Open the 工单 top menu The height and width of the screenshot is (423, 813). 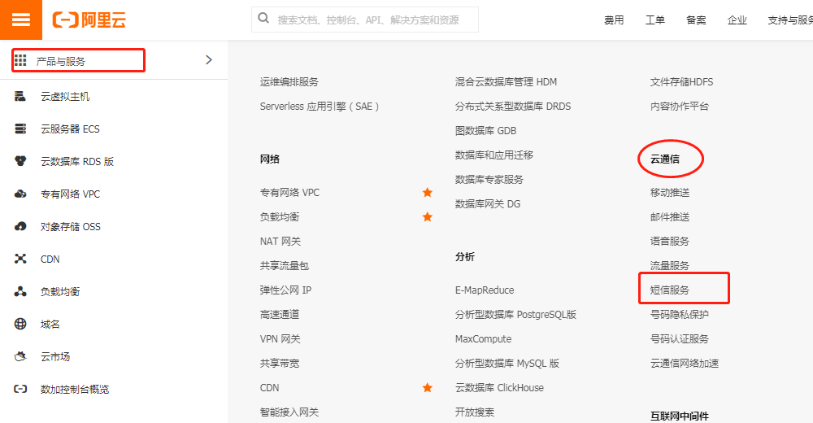click(654, 20)
